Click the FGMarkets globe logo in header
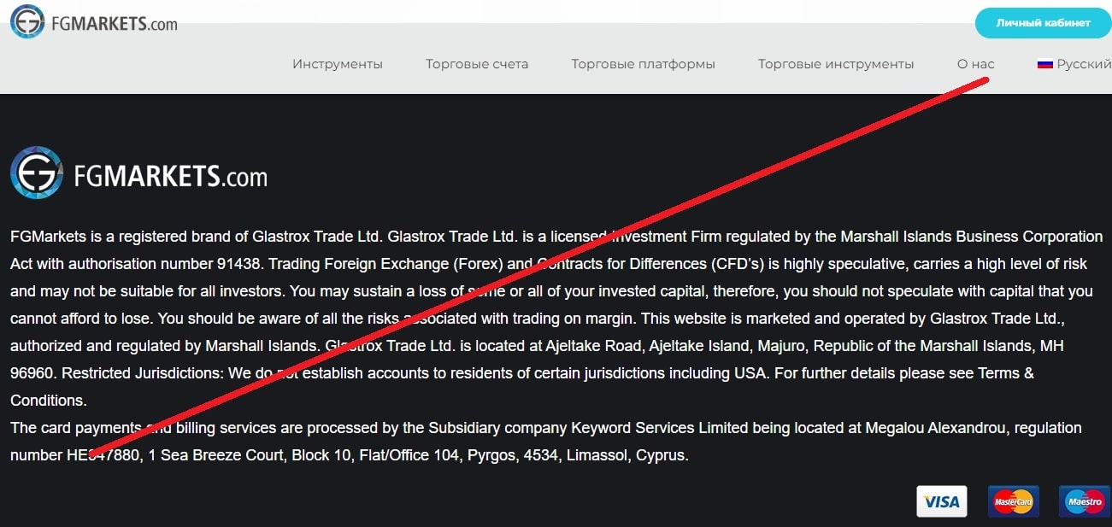Screen dimensions: 1112x527 pyautogui.click(x=27, y=21)
